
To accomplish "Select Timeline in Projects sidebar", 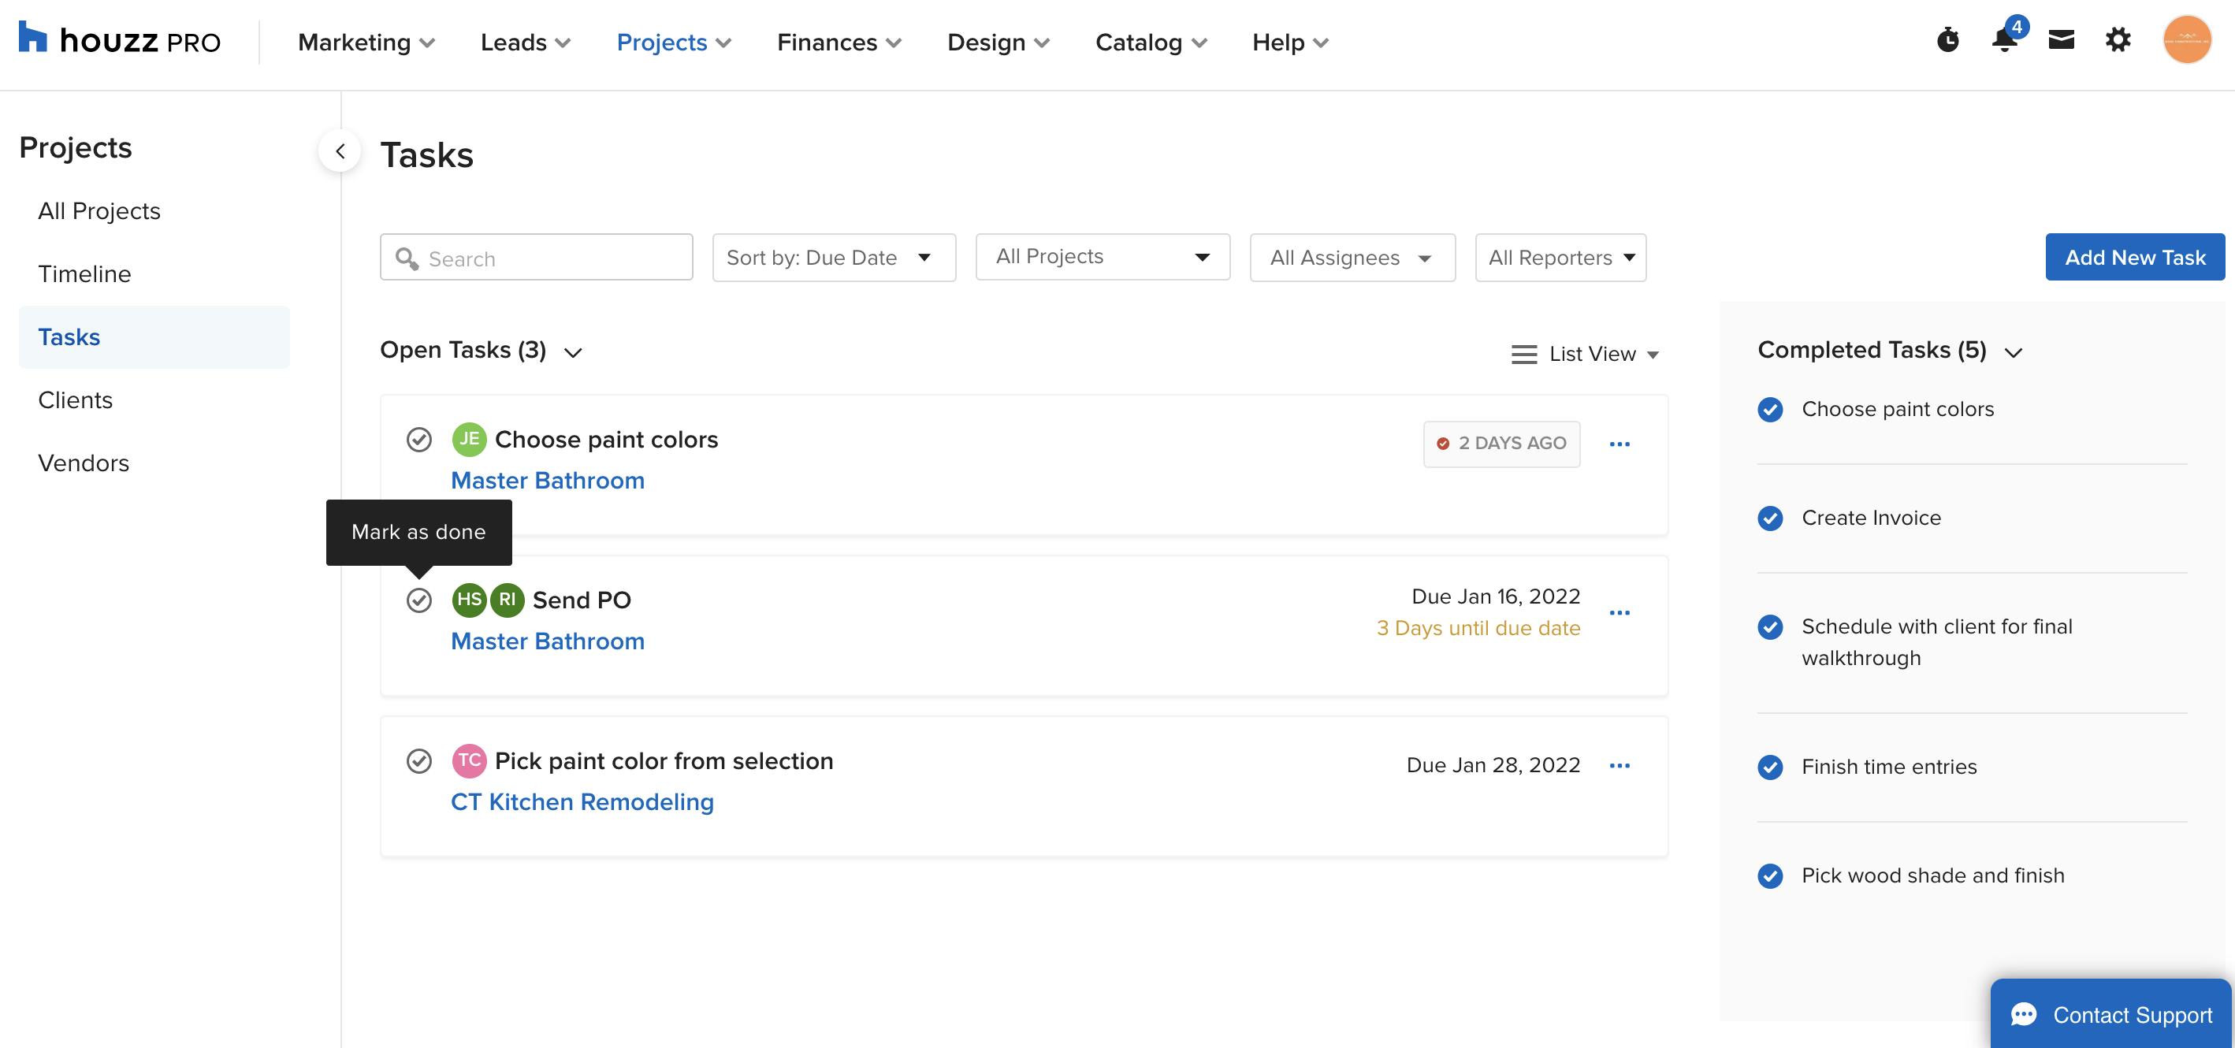I will [85, 274].
